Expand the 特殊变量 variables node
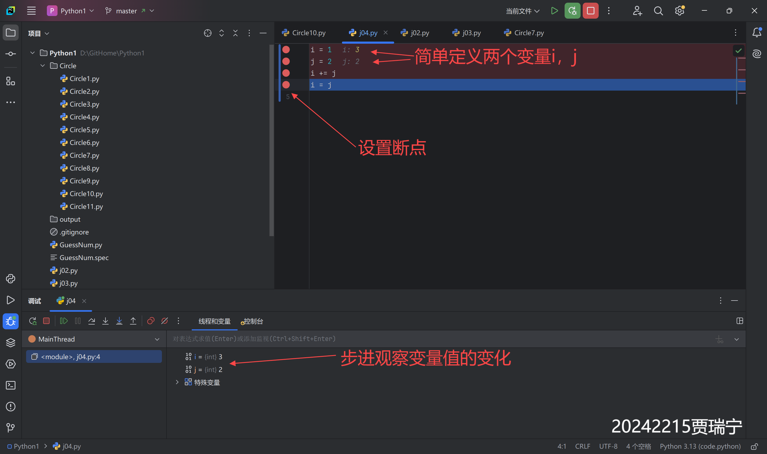767x454 pixels. (177, 382)
